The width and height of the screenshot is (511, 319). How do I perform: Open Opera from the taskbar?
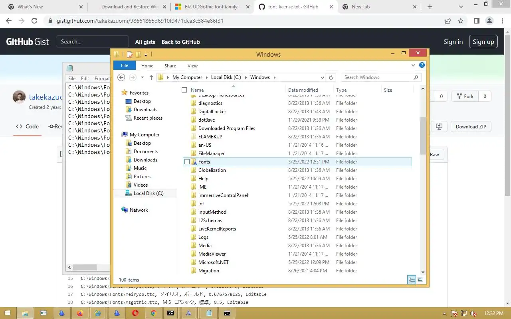[135, 313]
